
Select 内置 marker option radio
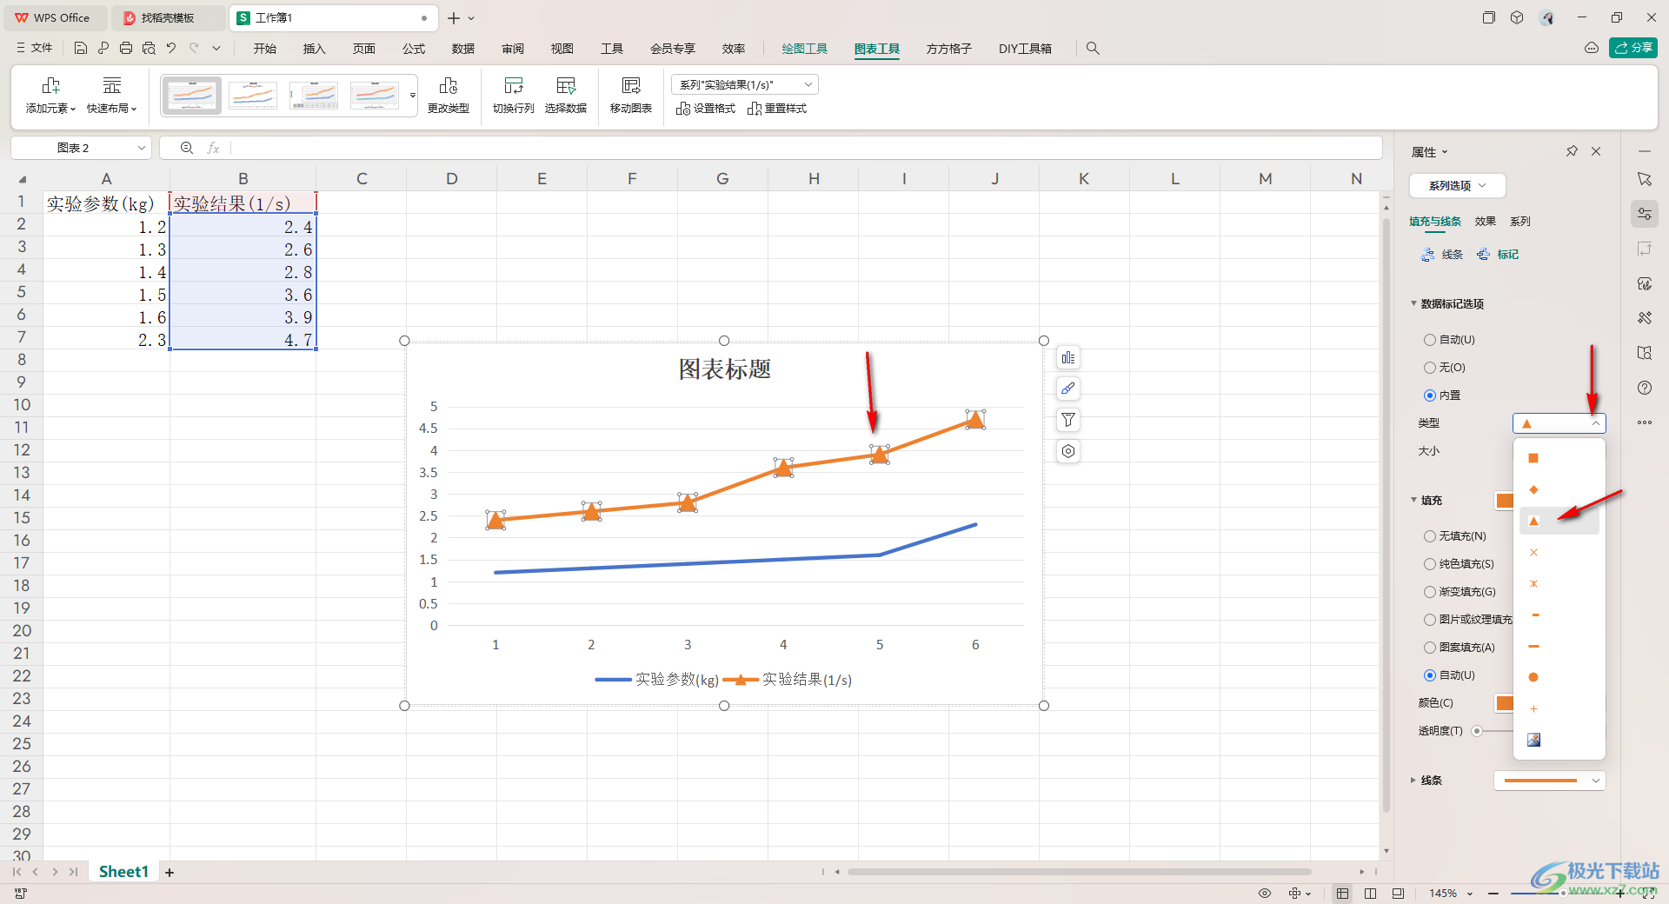(x=1430, y=395)
